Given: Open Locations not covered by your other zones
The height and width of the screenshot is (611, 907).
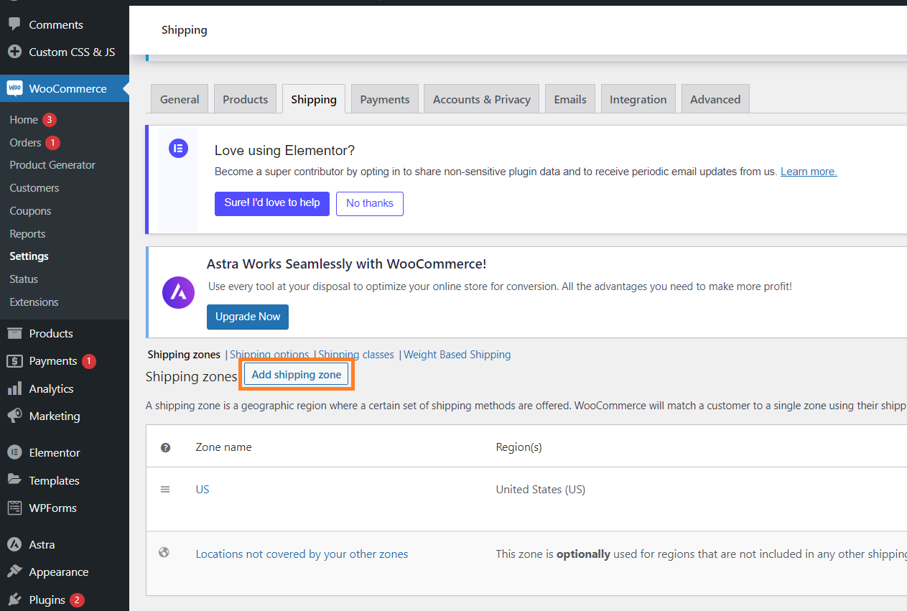Looking at the screenshot, I should (x=302, y=554).
